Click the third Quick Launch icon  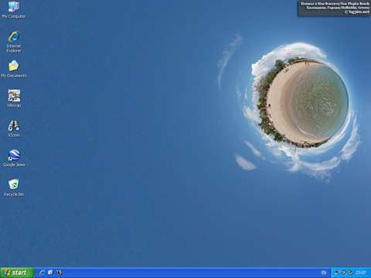pos(59,273)
